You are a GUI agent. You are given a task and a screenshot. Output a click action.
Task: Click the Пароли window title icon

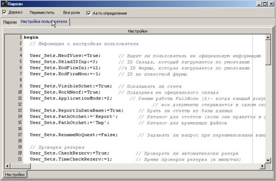tap(4, 4)
